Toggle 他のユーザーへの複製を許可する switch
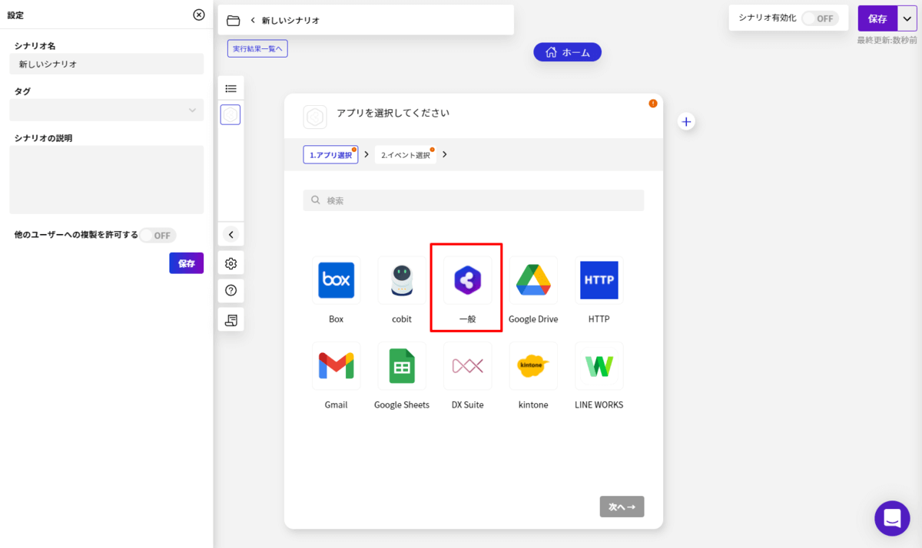The height and width of the screenshot is (548, 922). click(x=158, y=236)
